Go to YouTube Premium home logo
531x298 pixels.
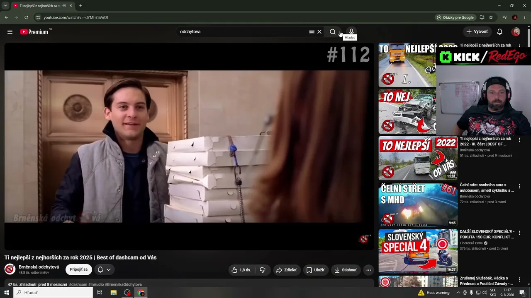(x=34, y=32)
